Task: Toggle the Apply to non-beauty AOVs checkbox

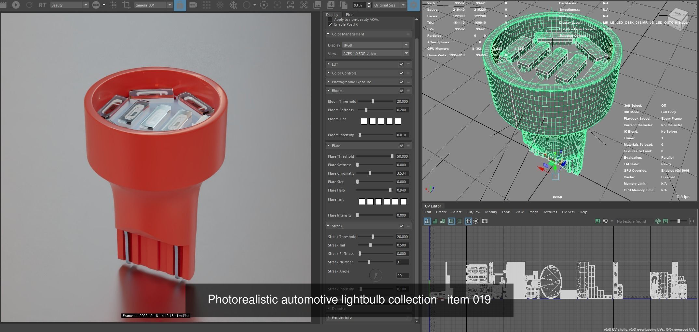Action: (330, 20)
